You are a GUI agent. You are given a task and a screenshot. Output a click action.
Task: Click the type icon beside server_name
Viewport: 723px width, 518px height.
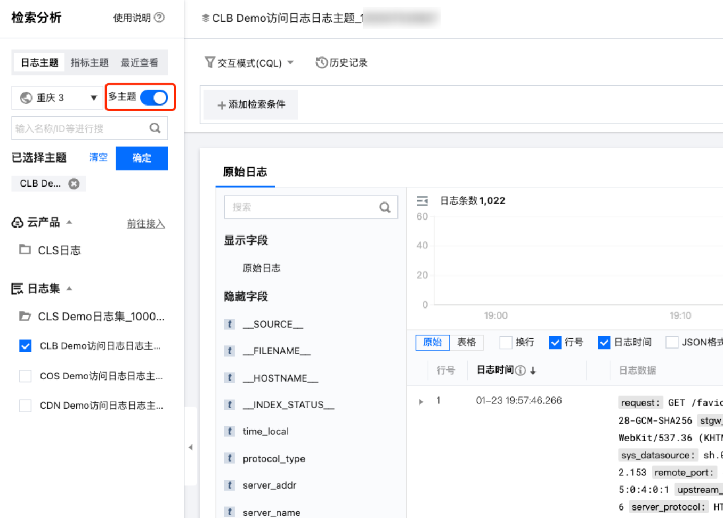click(x=230, y=512)
